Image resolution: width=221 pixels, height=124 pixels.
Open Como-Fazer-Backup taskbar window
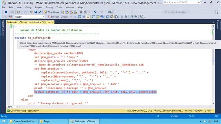[x=23, y=121]
